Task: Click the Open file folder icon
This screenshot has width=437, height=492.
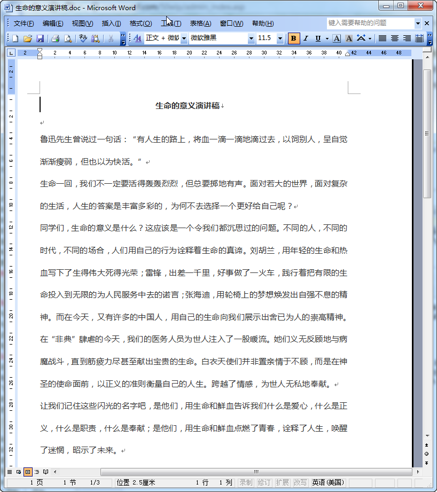Action: click(x=28, y=38)
